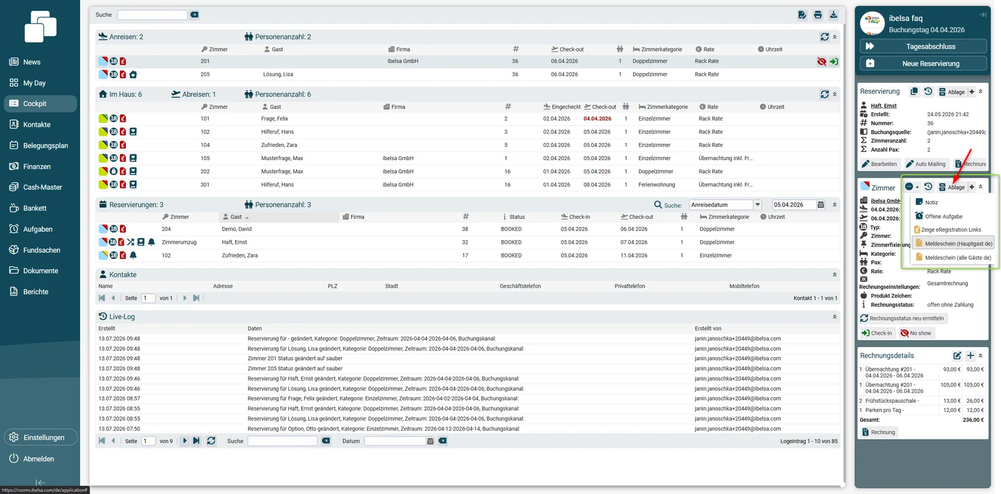Go to next page of the Live-Log

click(185, 441)
